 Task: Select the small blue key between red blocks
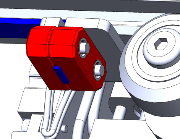62,75
